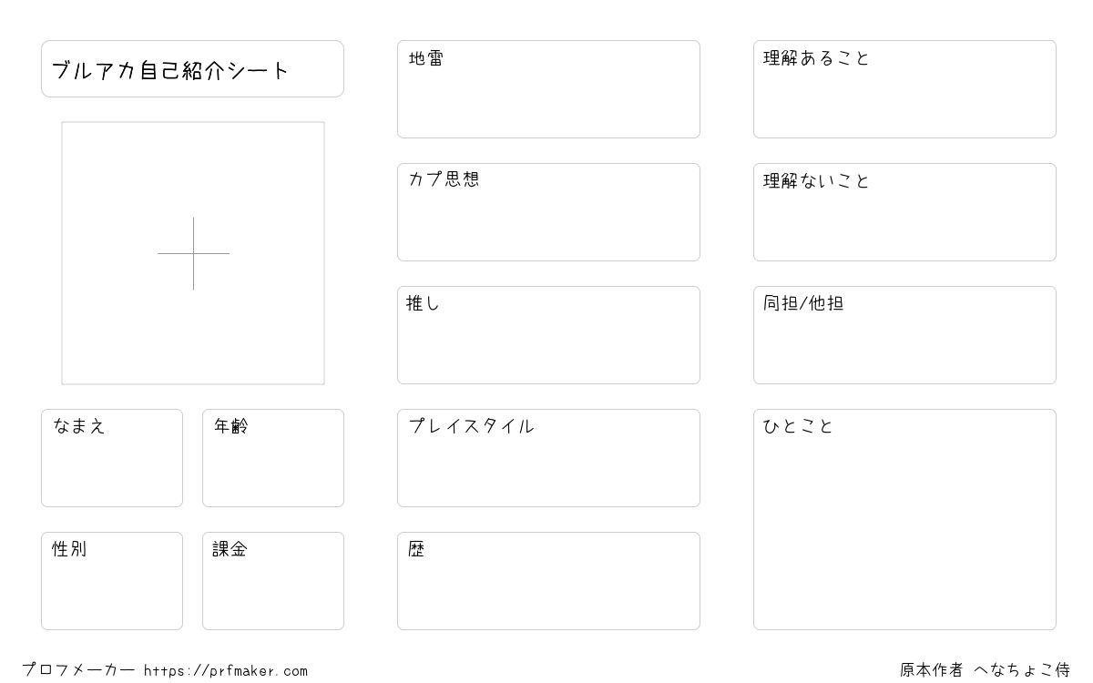This screenshot has width=1093, height=683.
Task: Select the ブルアカ自己紹介シート title box
Action: [192, 68]
